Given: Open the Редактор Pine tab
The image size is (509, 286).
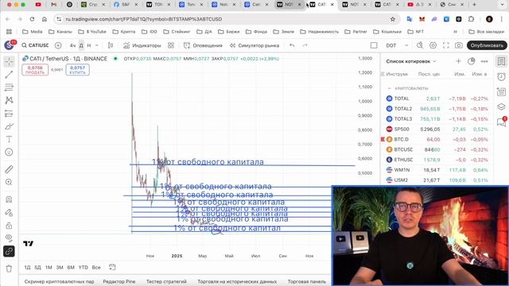Looking at the screenshot, I should pyautogui.click(x=119, y=281).
